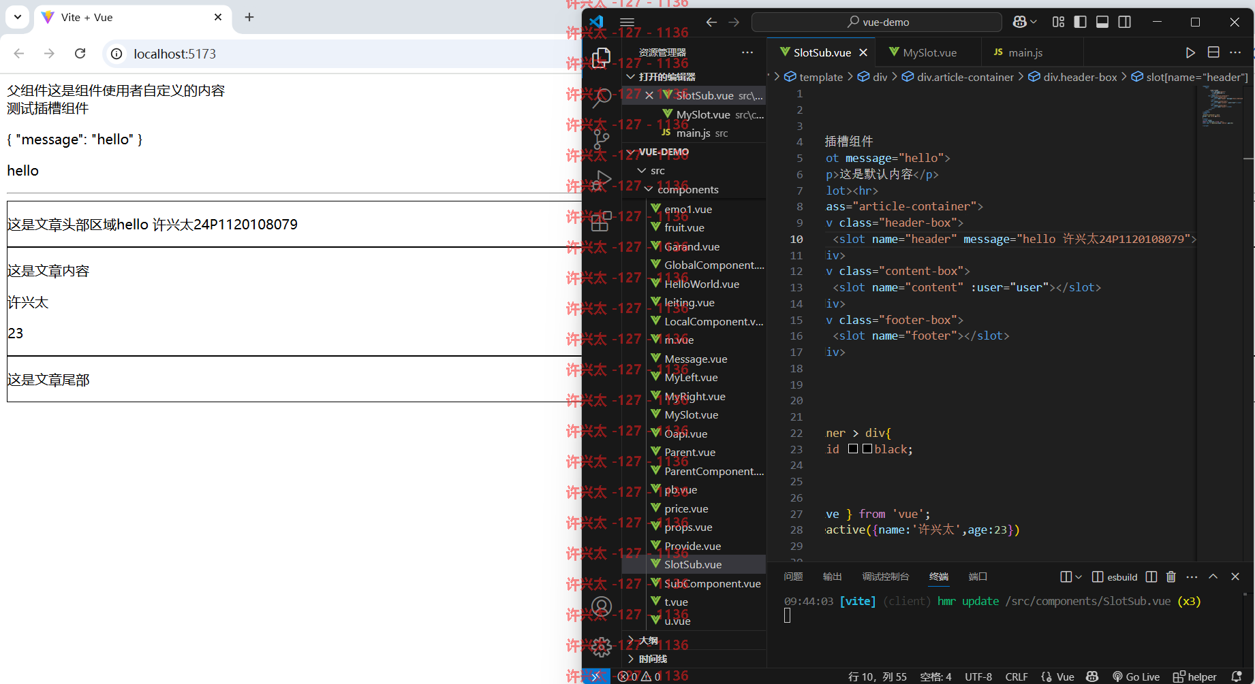1255x684 pixels.
Task: Open editor More Actions ellipsis
Action: [x=1235, y=52]
